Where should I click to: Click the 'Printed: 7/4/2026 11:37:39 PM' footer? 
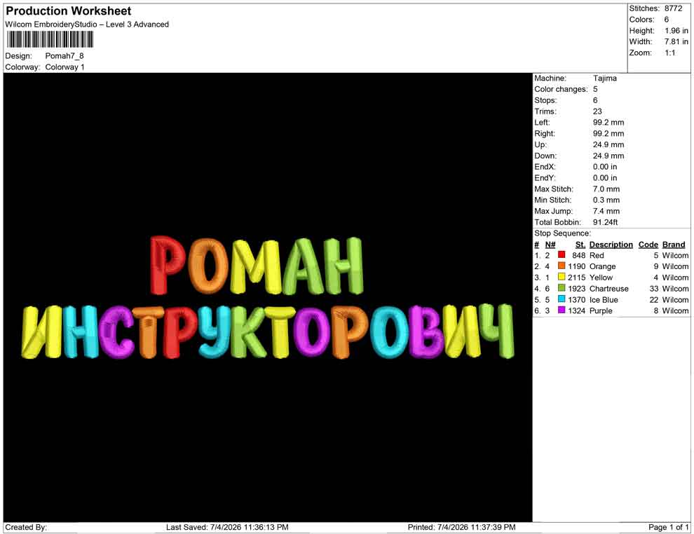[x=461, y=527]
